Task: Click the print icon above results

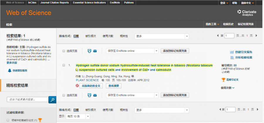Action: [x=89, y=51]
